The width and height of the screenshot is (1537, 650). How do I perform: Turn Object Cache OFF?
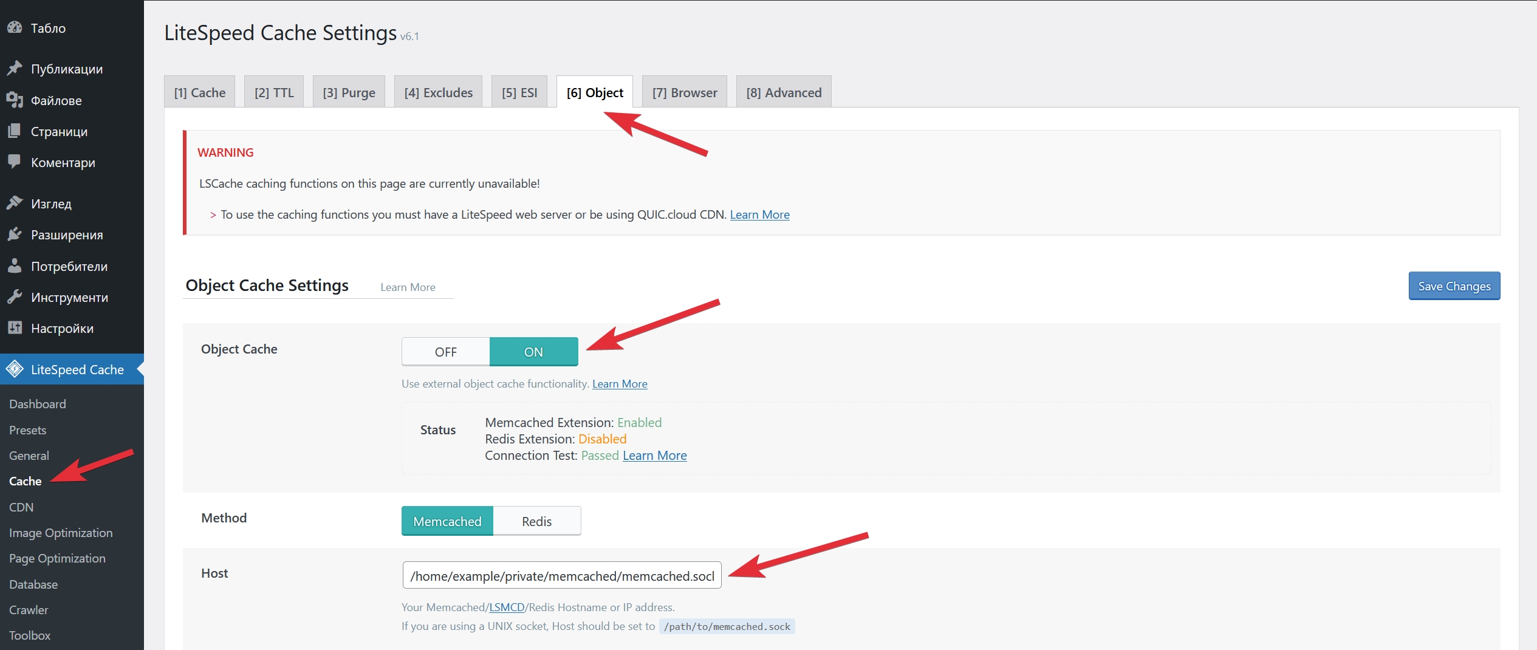click(x=446, y=352)
